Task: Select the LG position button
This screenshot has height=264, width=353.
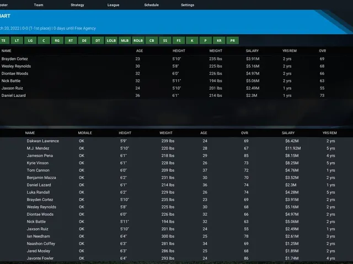Action: [30, 41]
